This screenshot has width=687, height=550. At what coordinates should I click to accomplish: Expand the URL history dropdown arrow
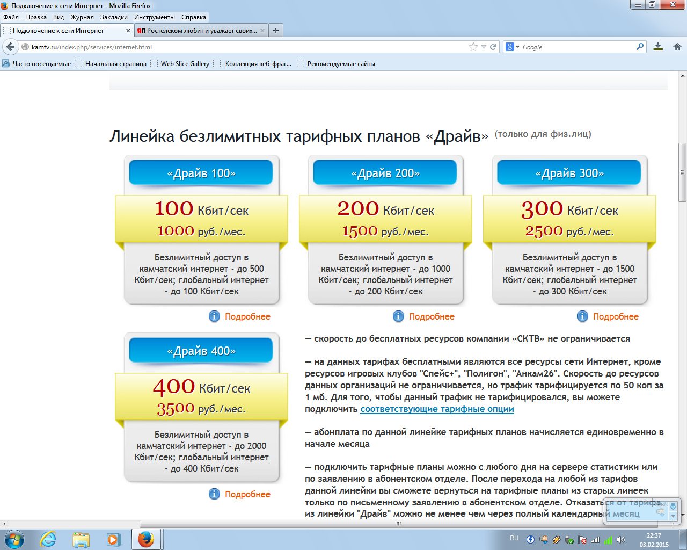point(484,47)
